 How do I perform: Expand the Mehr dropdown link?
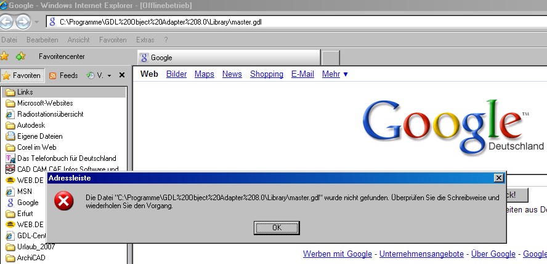pyautogui.click(x=335, y=74)
